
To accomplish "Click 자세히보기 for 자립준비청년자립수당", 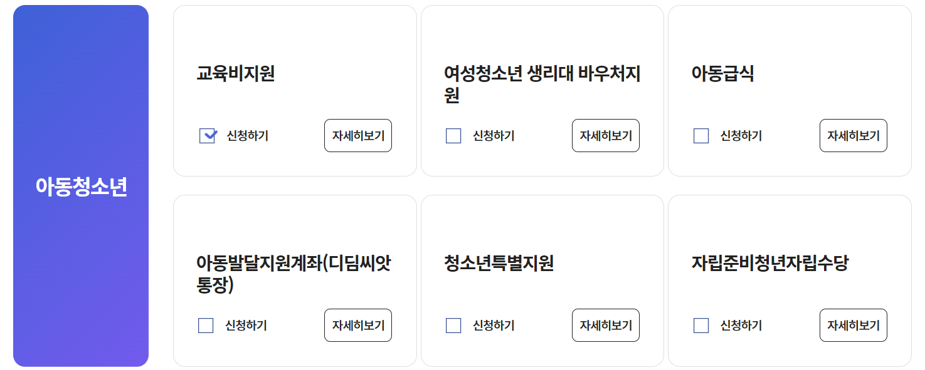I will point(853,325).
